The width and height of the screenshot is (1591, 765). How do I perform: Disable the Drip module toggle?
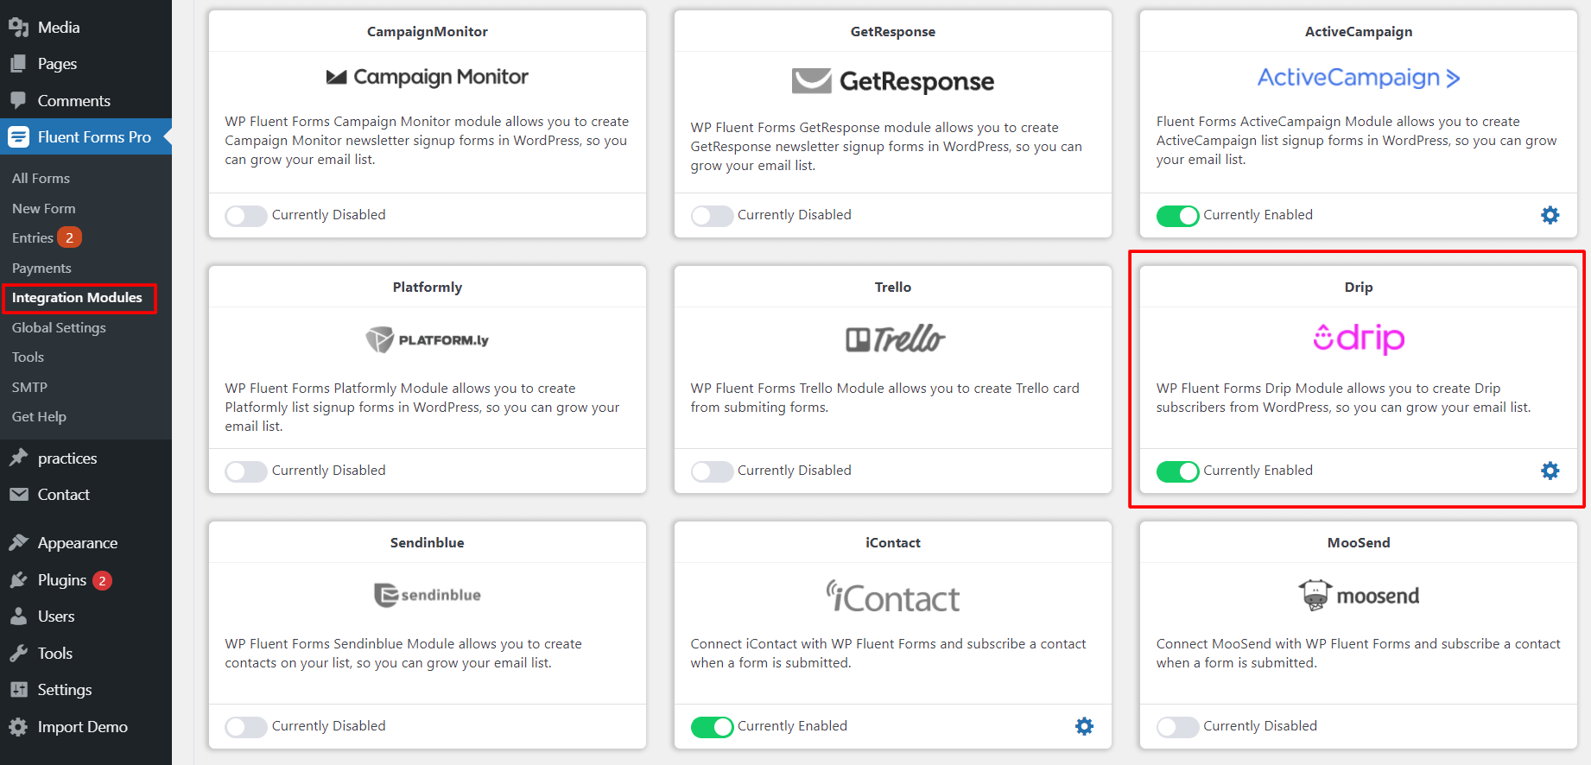tap(1177, 471)
